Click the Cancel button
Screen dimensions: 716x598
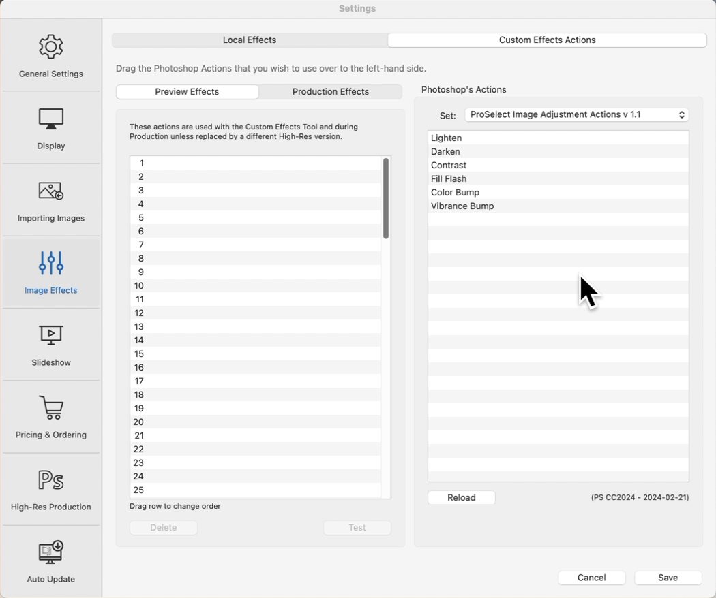pyautogui.click(x=591, y=578)
